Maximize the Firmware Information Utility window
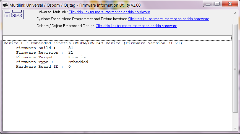The height and width of the screenshot is (134, 240). [x=217, y=4]
